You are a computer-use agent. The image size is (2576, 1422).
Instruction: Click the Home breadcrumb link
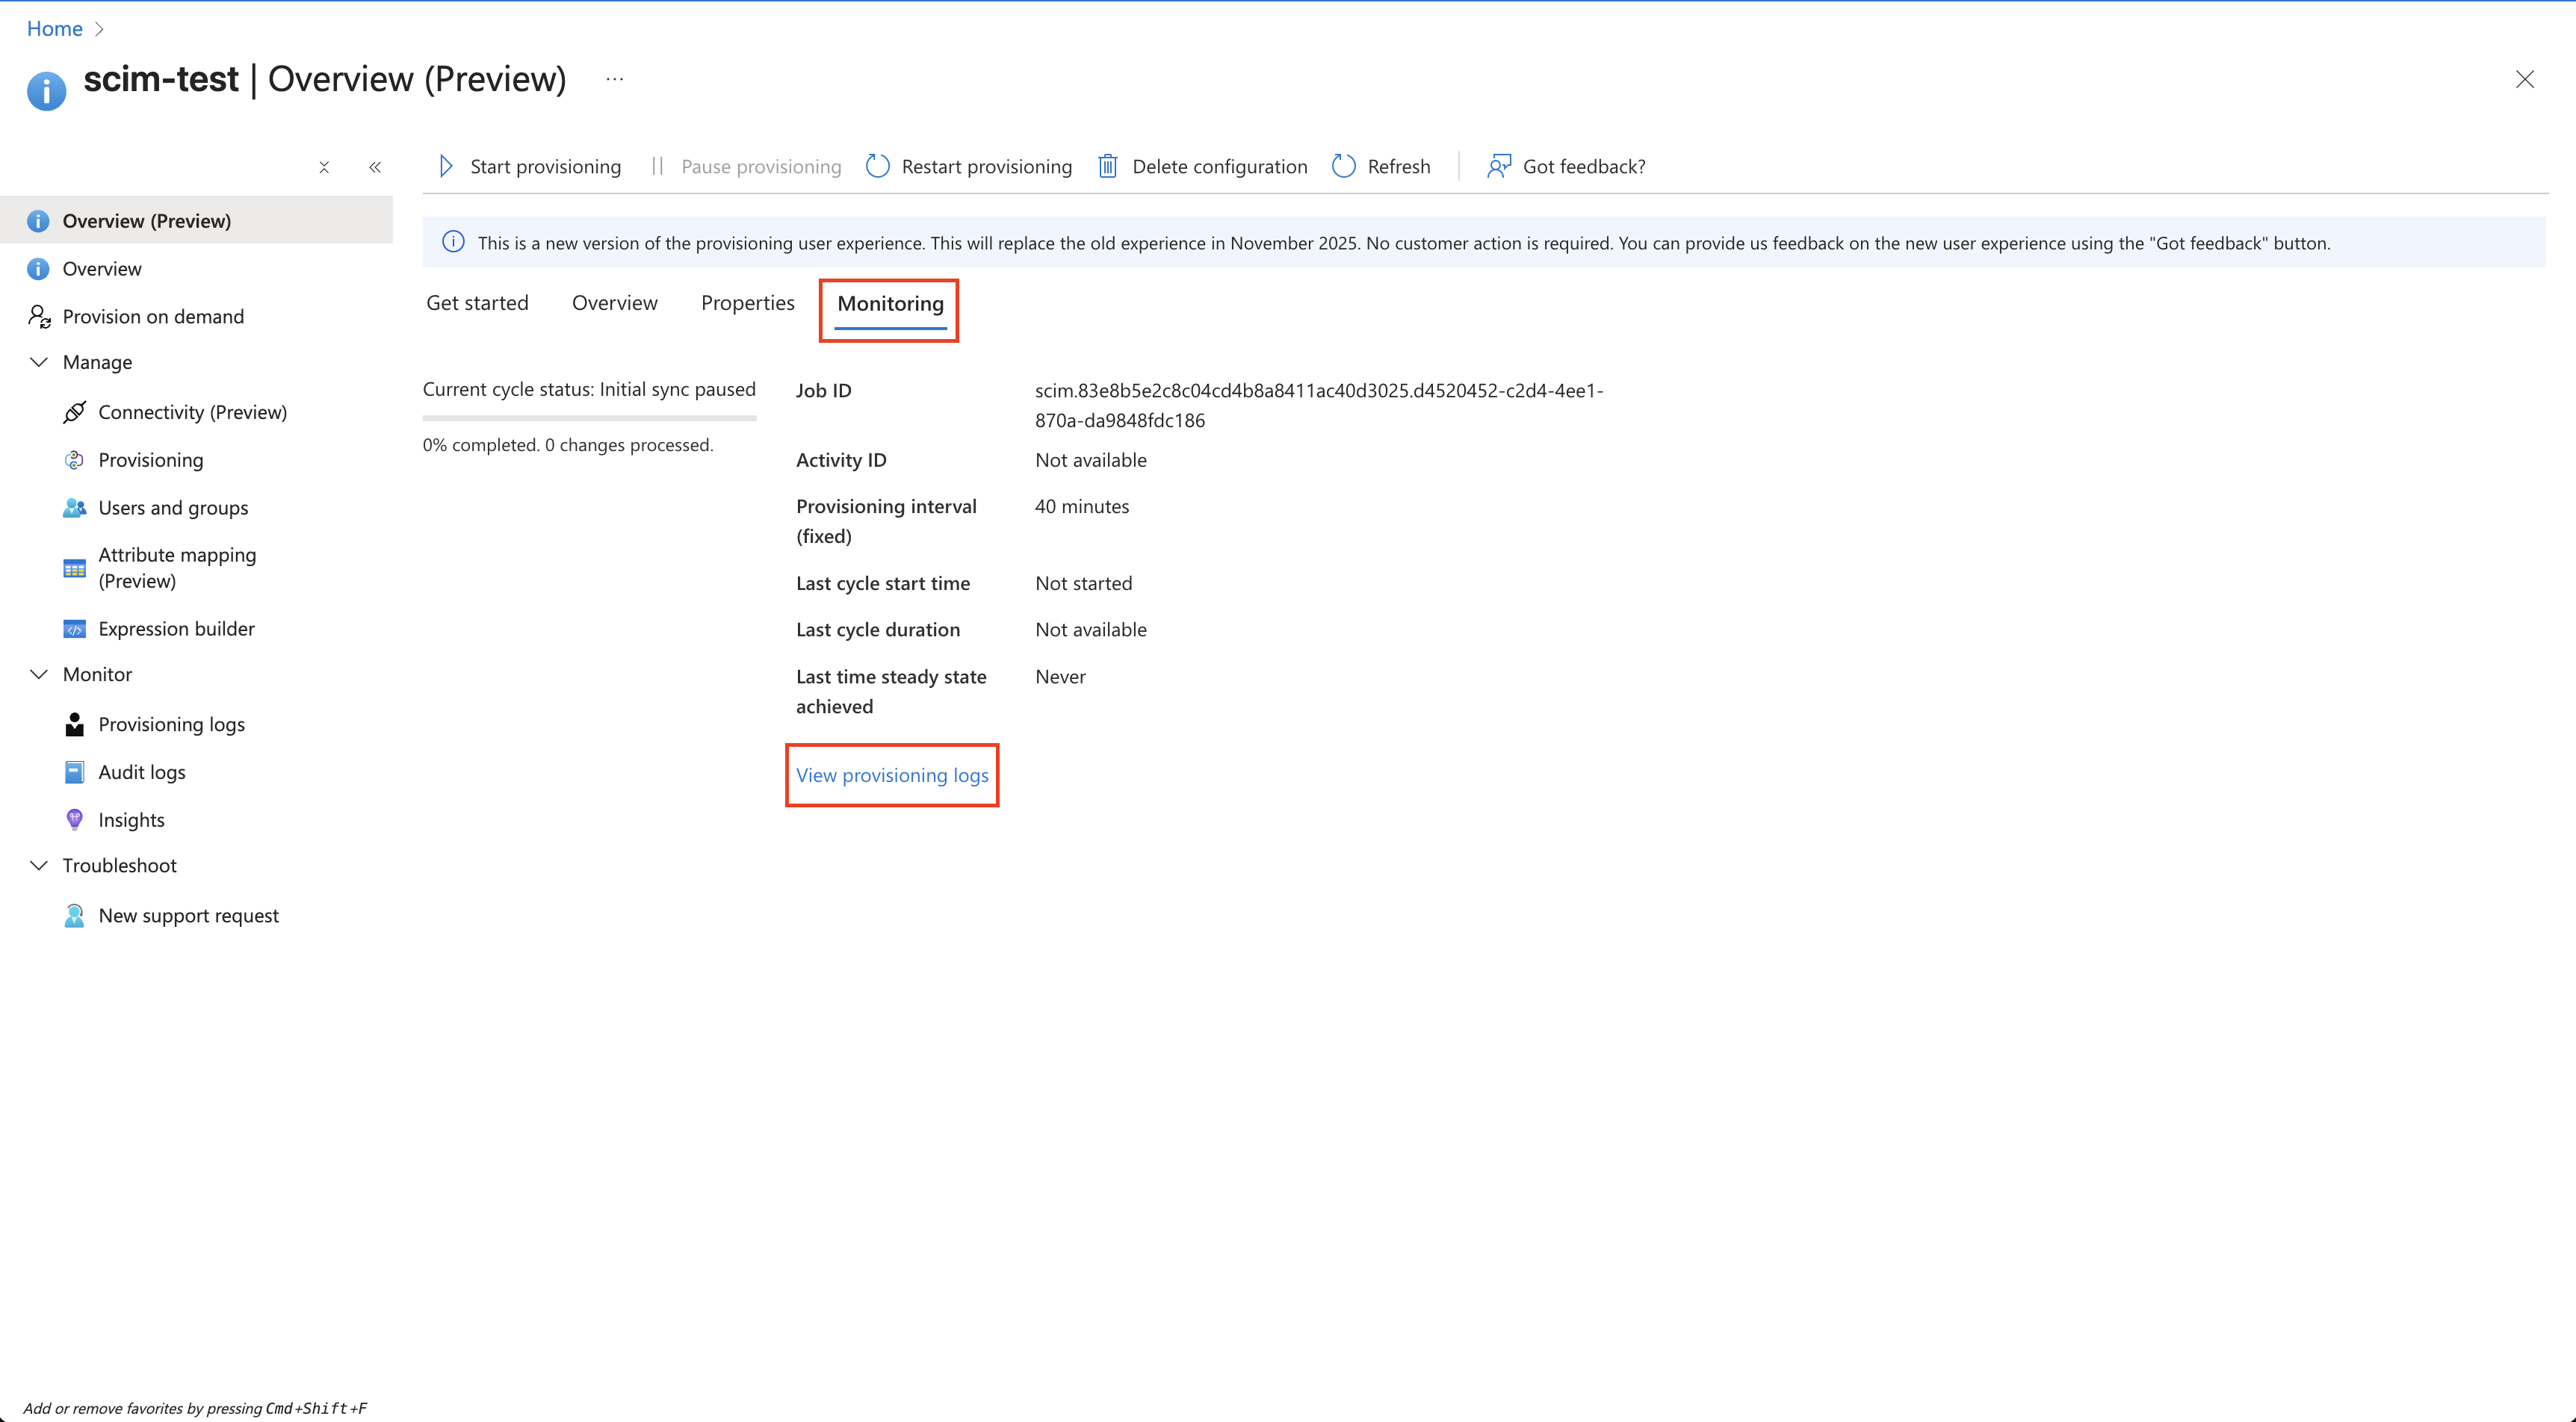click(x=54, y=28)
